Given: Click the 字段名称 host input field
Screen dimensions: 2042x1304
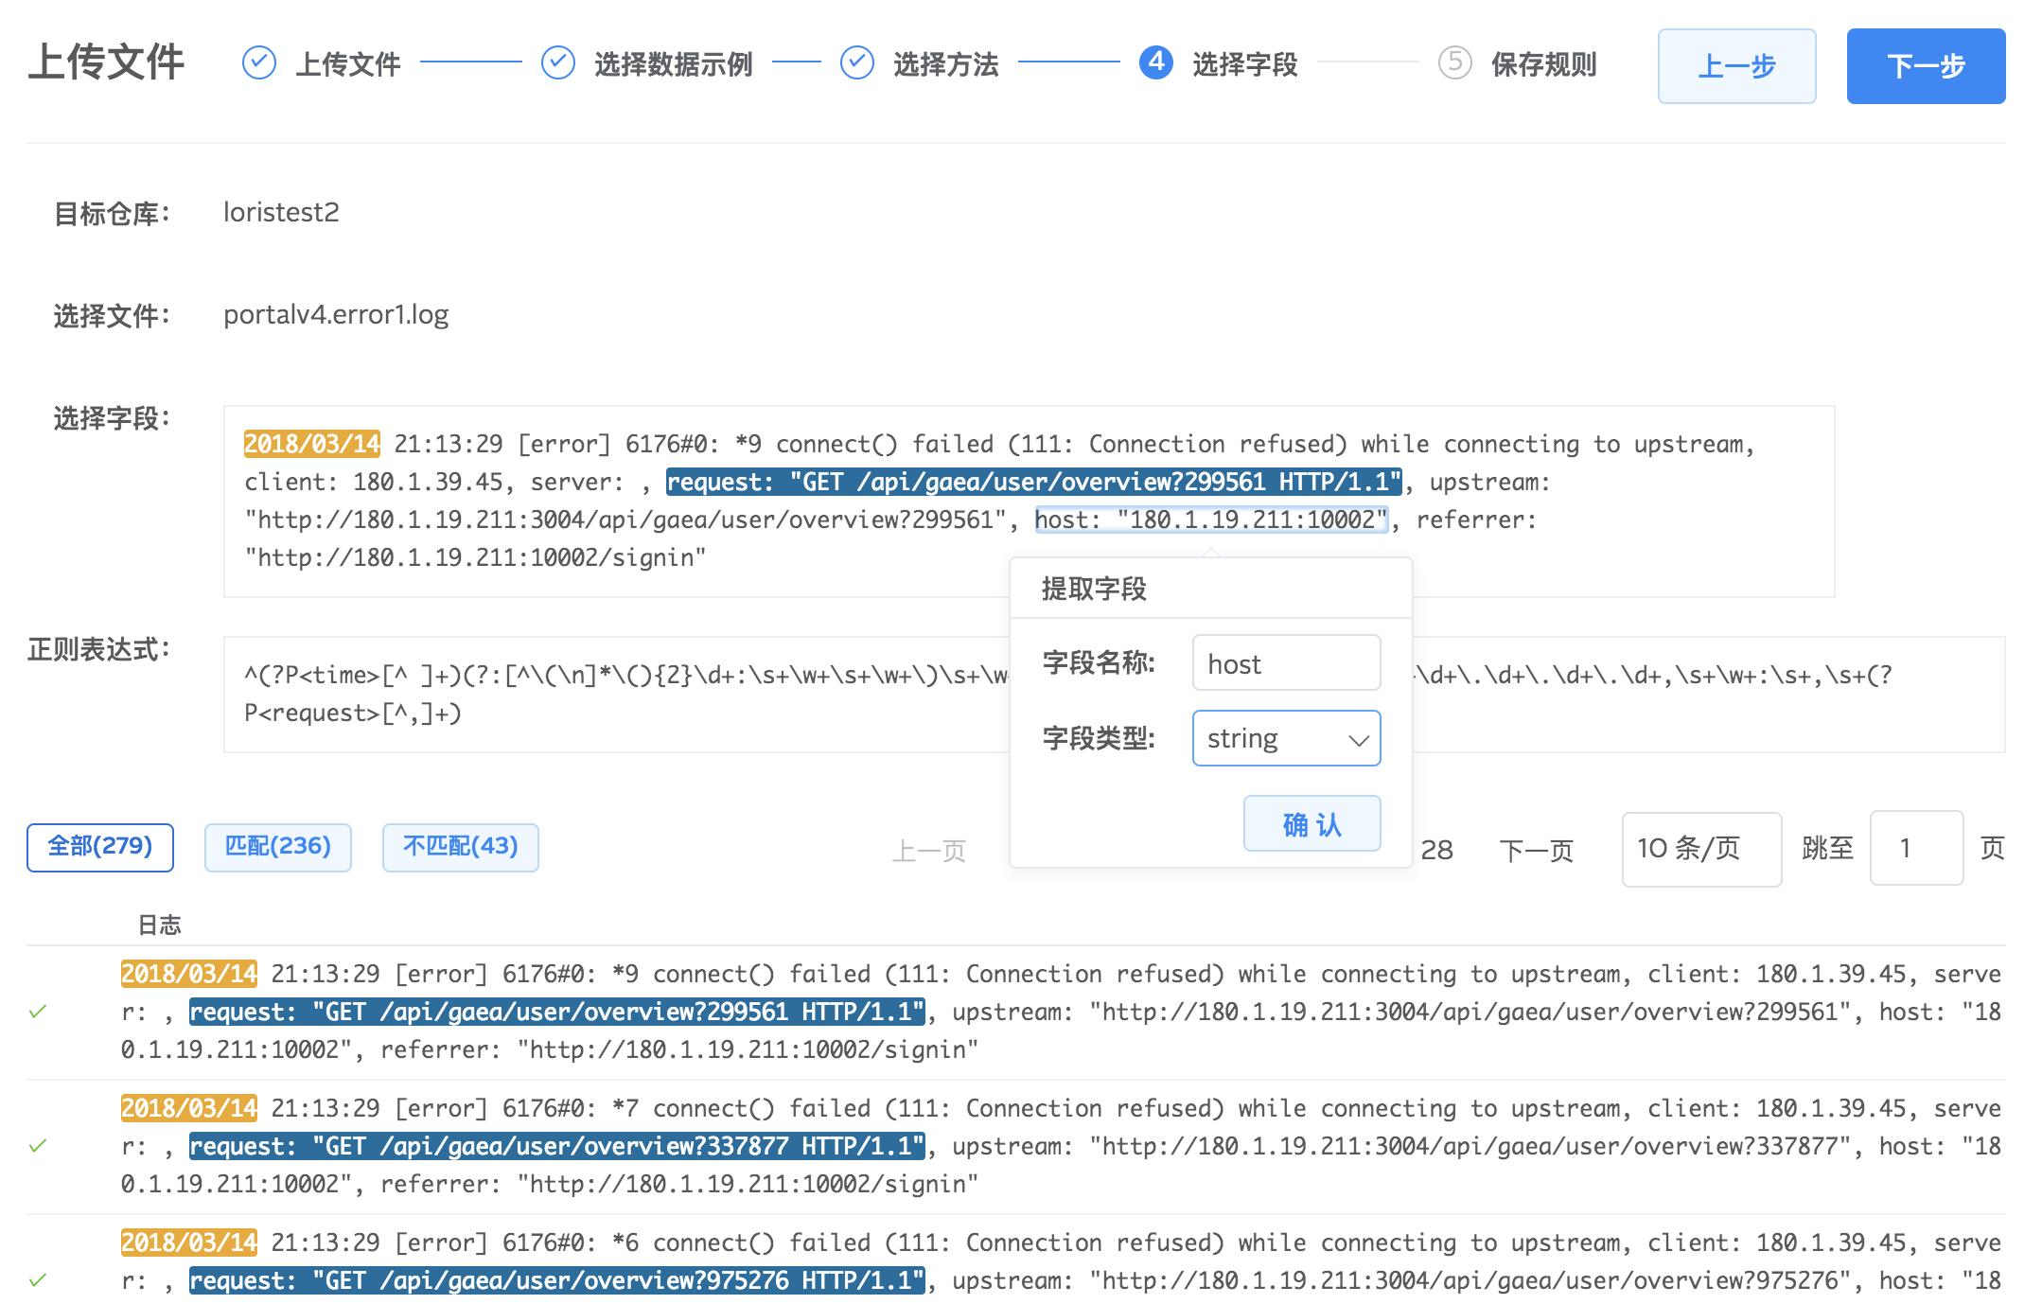Looking at the screenshot, I should pyautogui.click(x=1285, y=663).
